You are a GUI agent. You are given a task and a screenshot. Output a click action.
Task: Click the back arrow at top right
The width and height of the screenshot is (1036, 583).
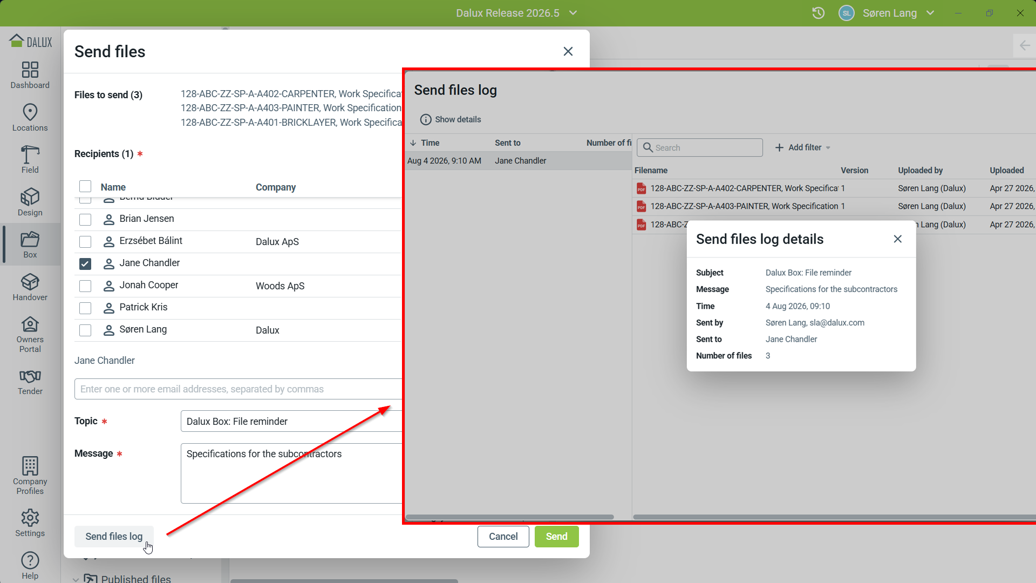tap(1025, 46)
